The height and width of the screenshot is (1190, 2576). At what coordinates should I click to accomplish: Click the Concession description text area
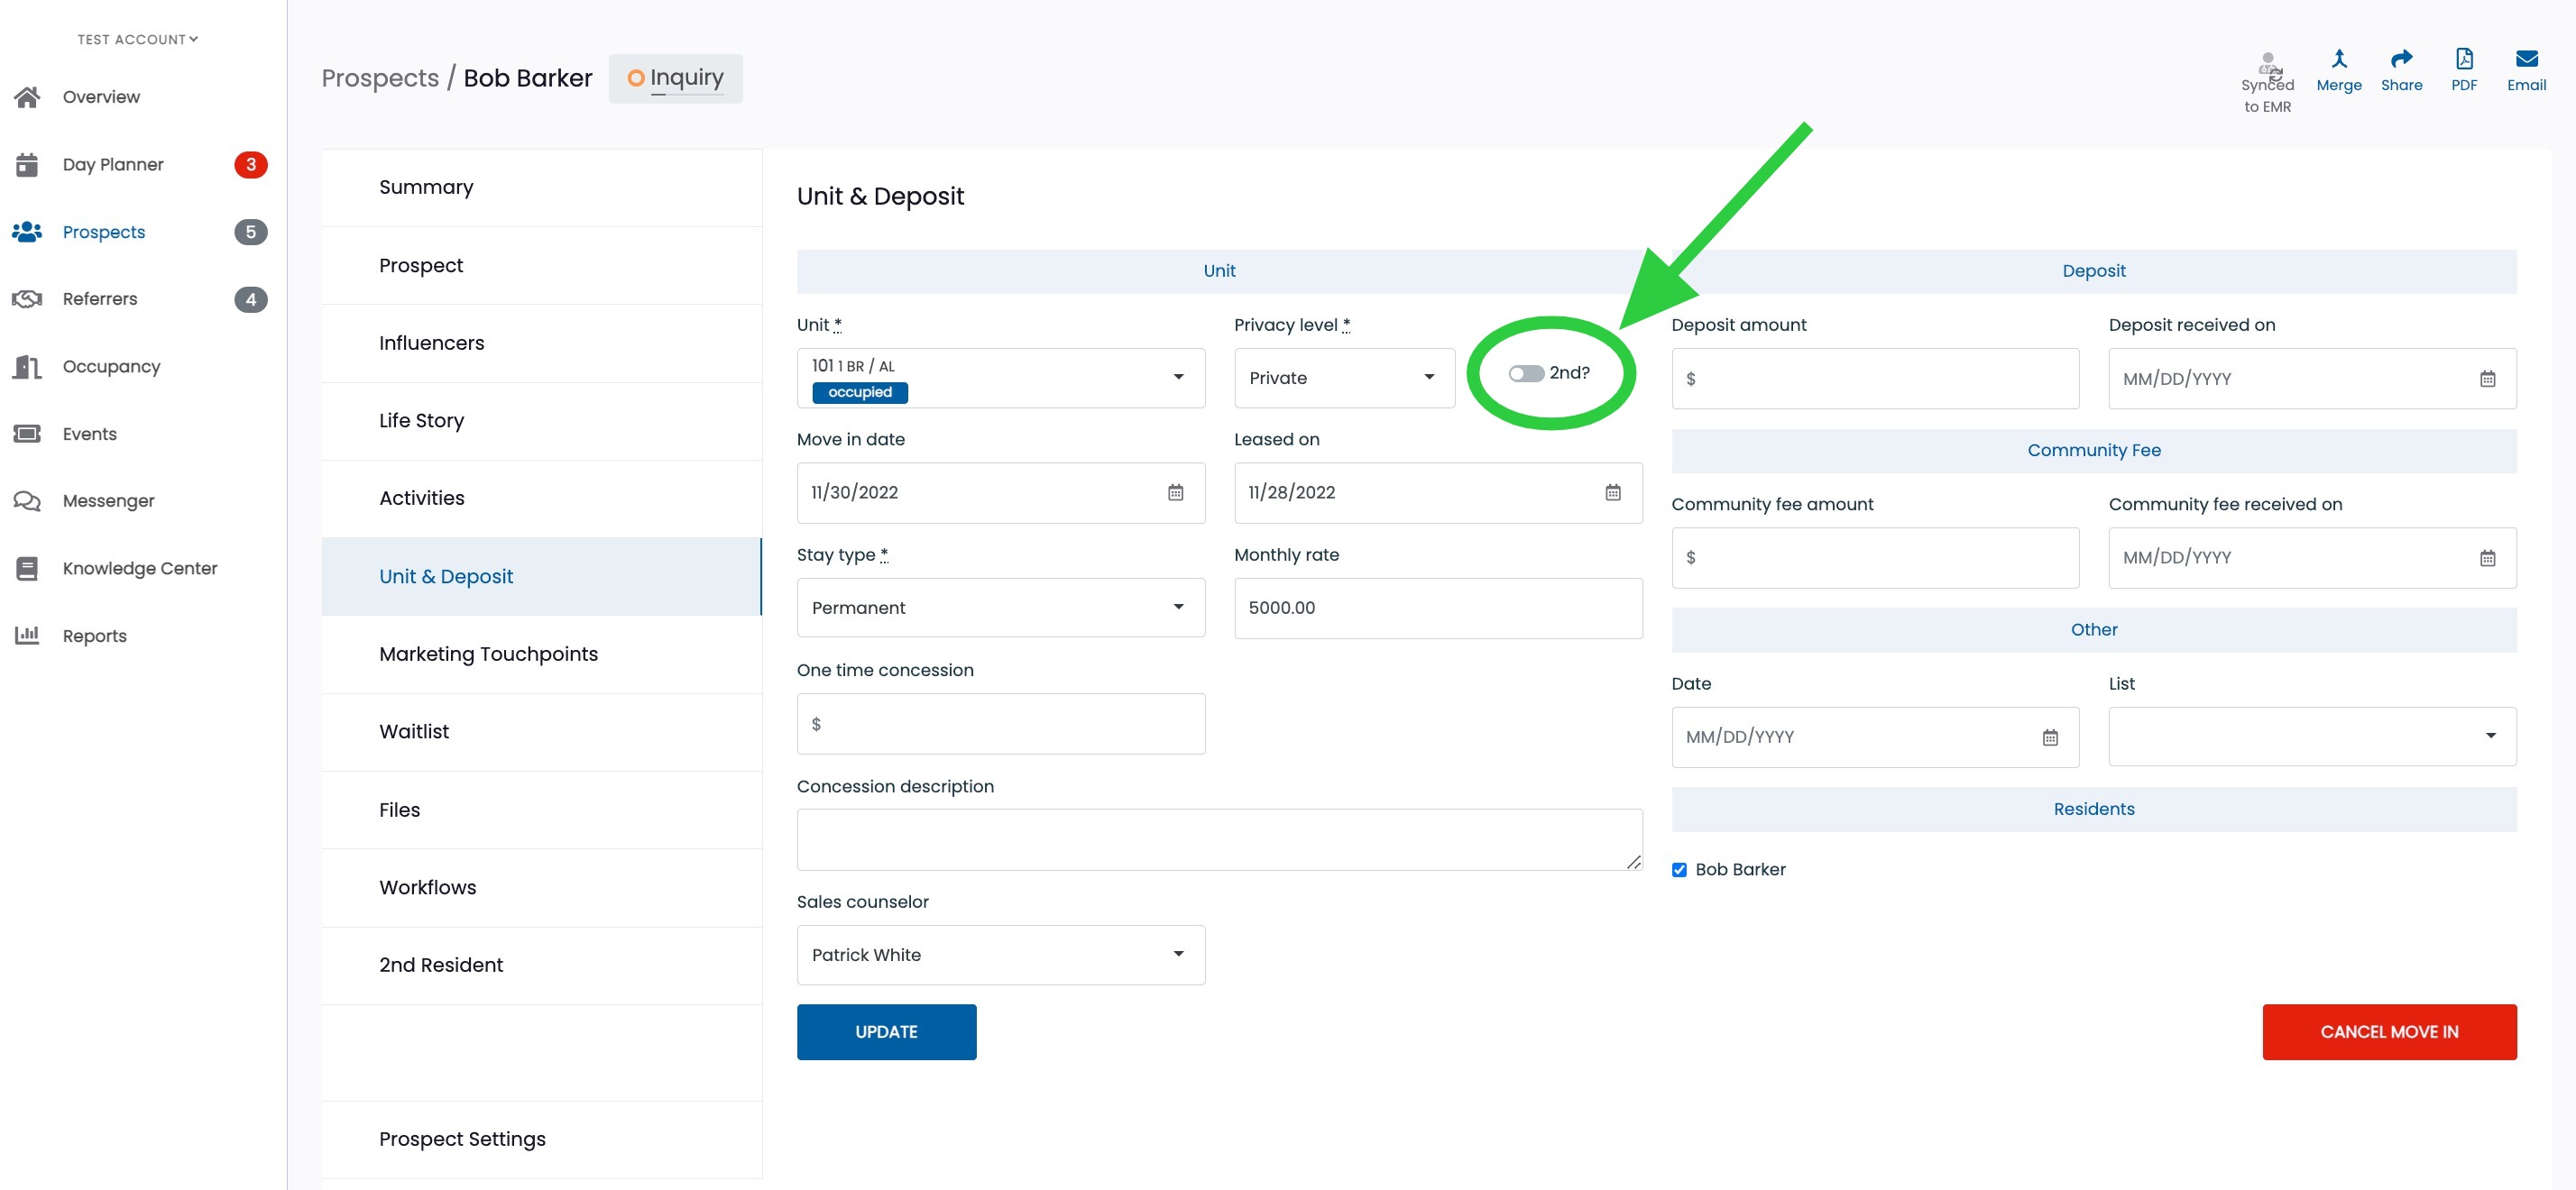click(1219, 839)
